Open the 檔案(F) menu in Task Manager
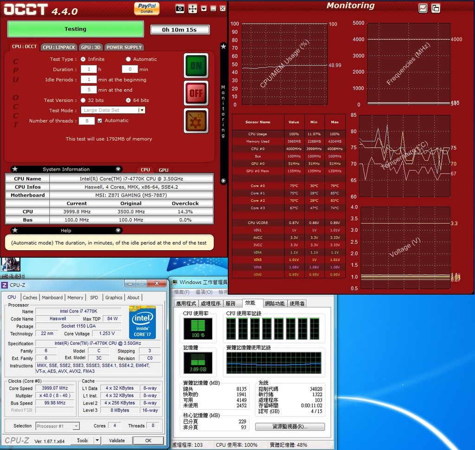 tap(182, 292)
